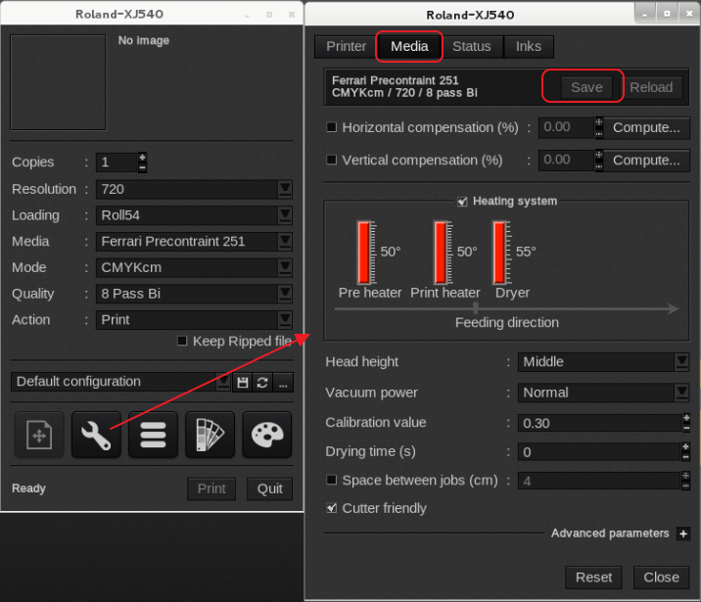This screenshot has width=701, height=602.
Task: Click the ellipsis button beside Default configuration
Action: [282, 383]
